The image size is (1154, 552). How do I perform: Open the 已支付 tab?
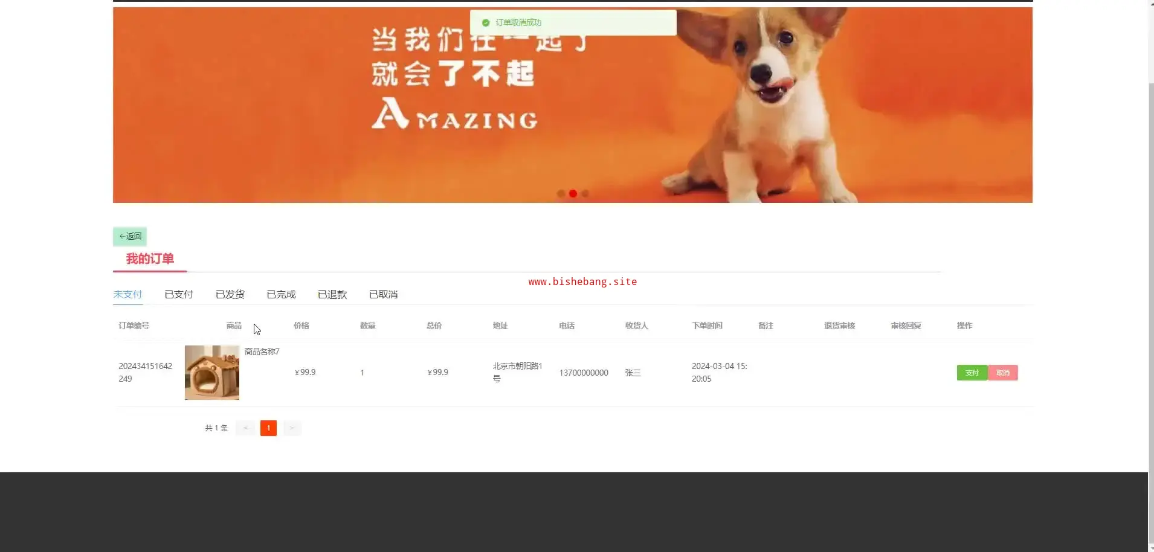(179, 294)
